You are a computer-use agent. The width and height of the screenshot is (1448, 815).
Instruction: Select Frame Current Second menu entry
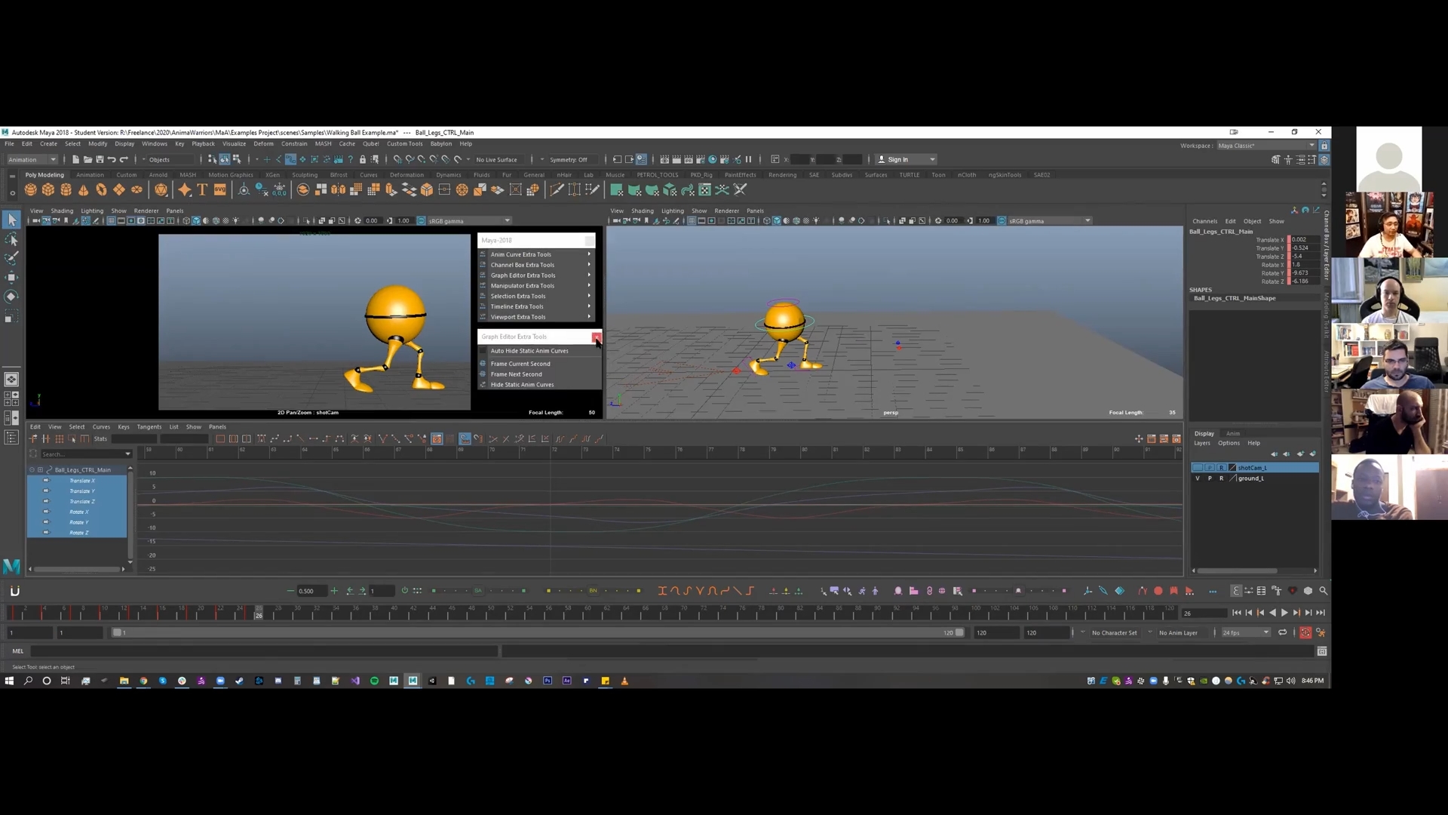pos(520,364)
